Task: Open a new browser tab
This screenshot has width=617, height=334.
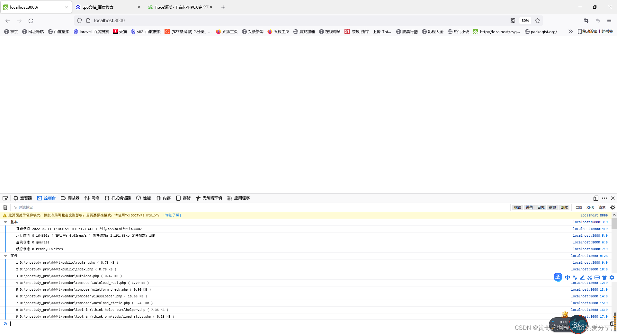Action: tap(223, 7)
